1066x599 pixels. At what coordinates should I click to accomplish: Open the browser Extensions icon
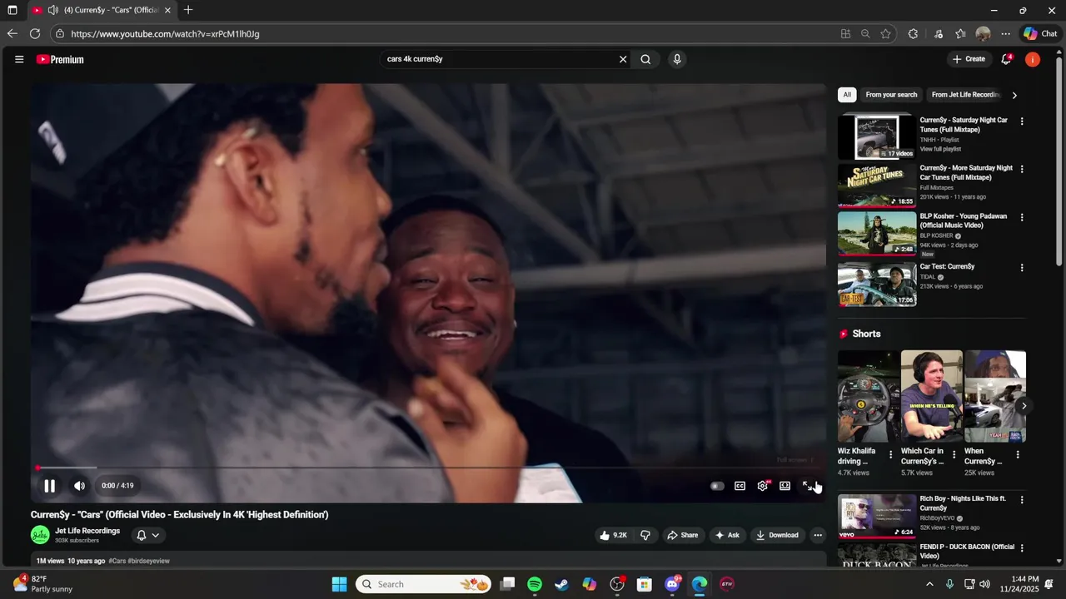[913, 34]
